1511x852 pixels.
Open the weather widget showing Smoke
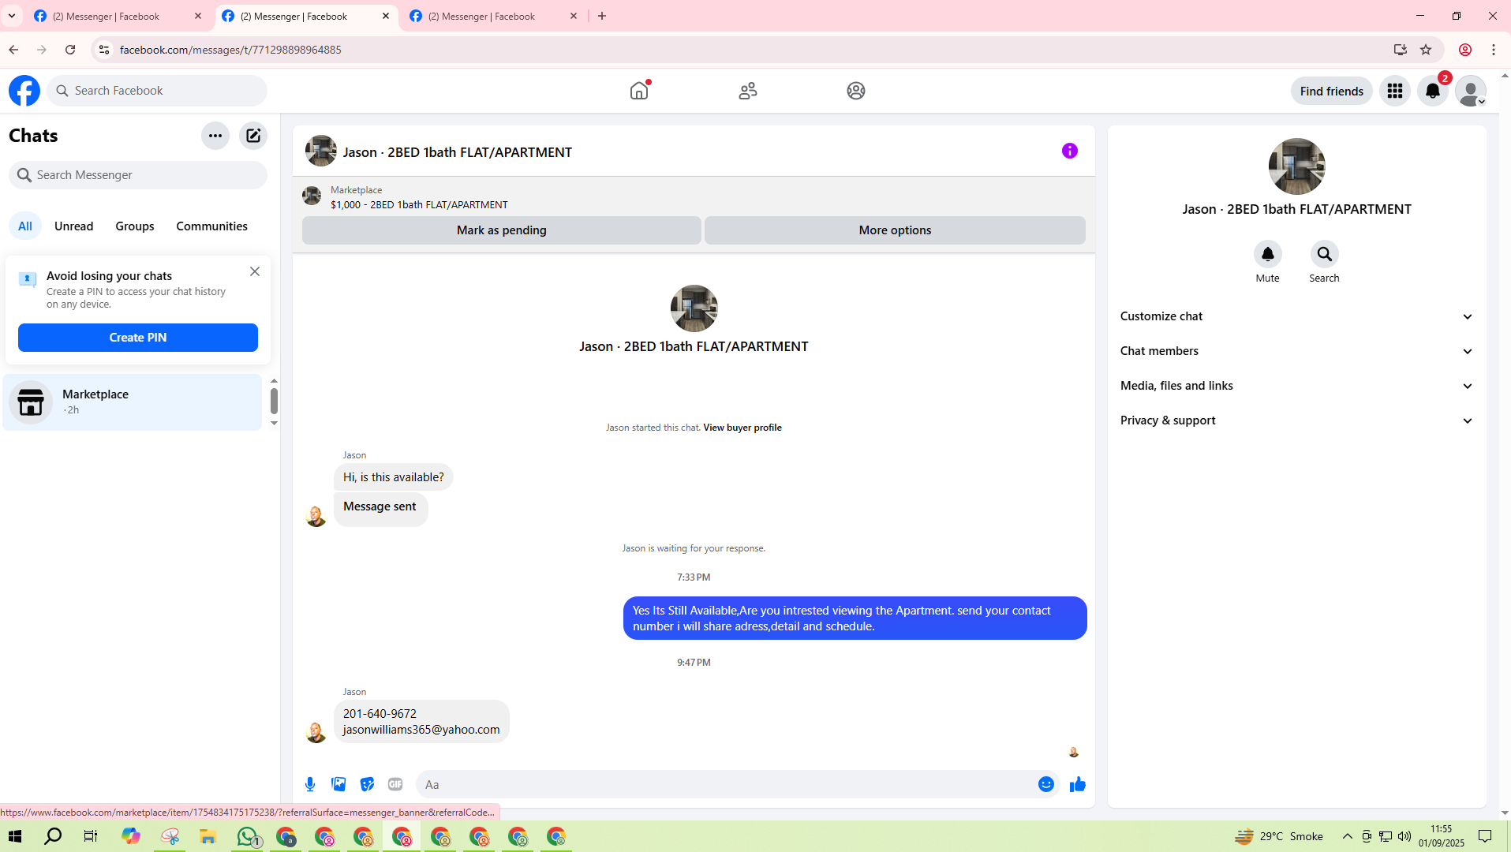click(1279, 836)
